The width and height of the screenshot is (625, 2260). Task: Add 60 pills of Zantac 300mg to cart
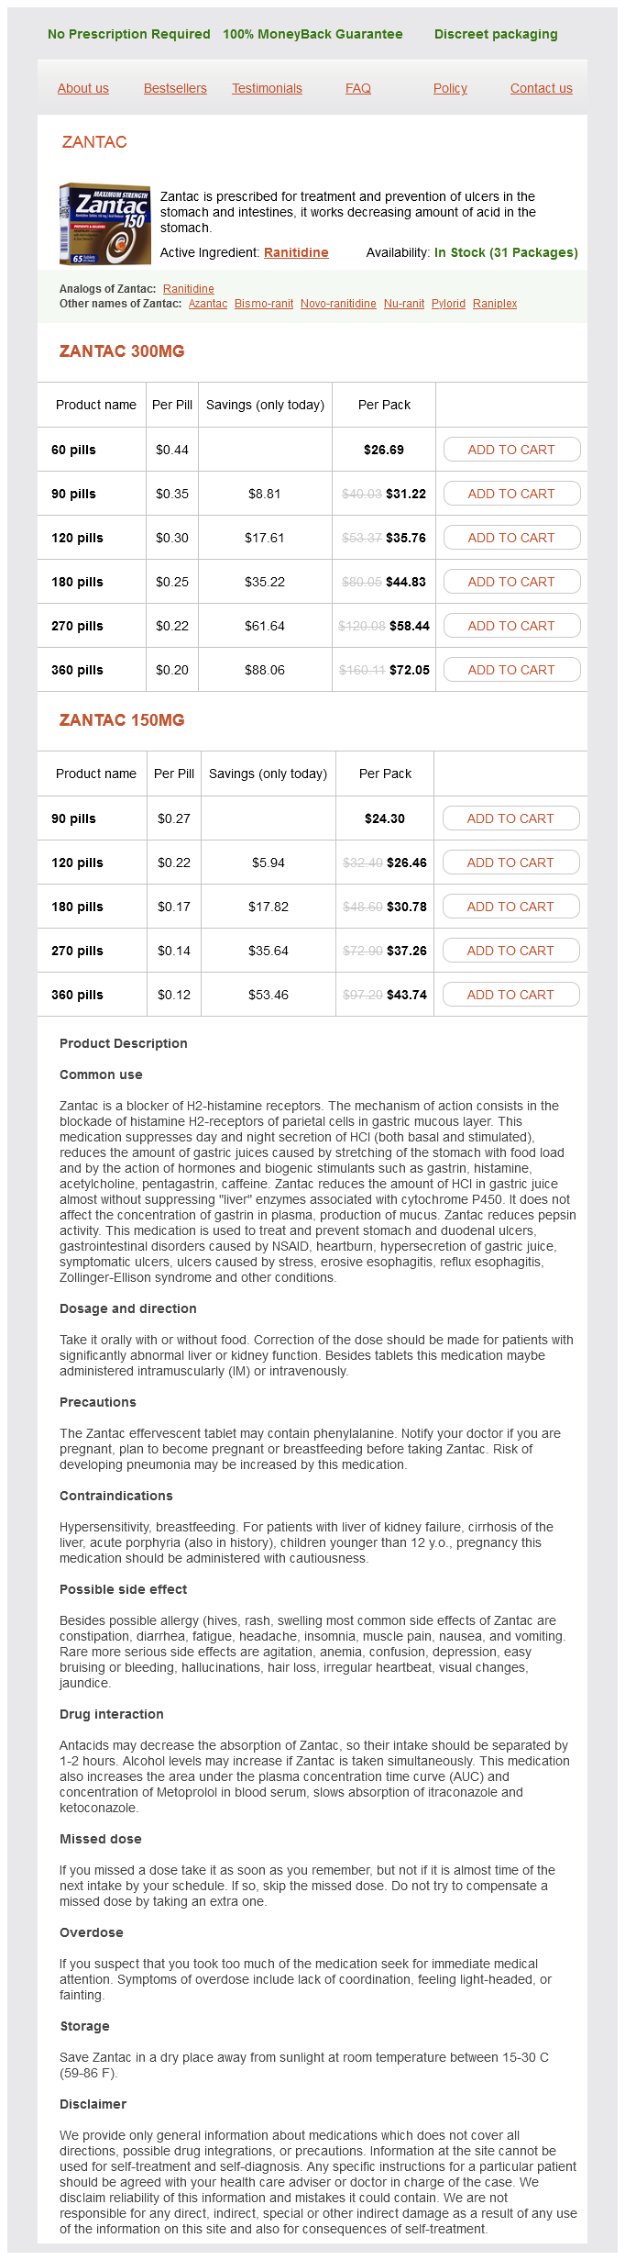click(511, 450)
